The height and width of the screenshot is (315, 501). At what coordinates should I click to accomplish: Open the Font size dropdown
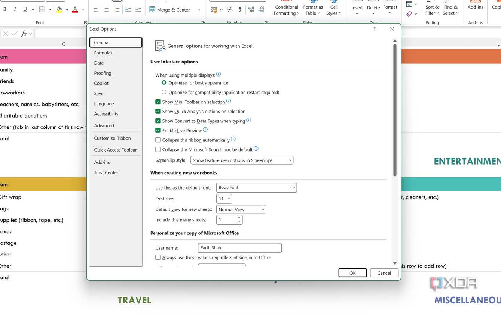click(224, 199)
